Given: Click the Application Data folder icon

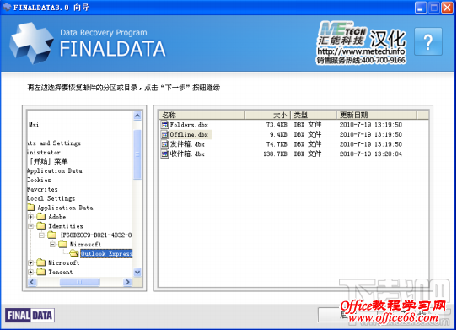Looking at the screenshot, I should click(x=31, y=208).
